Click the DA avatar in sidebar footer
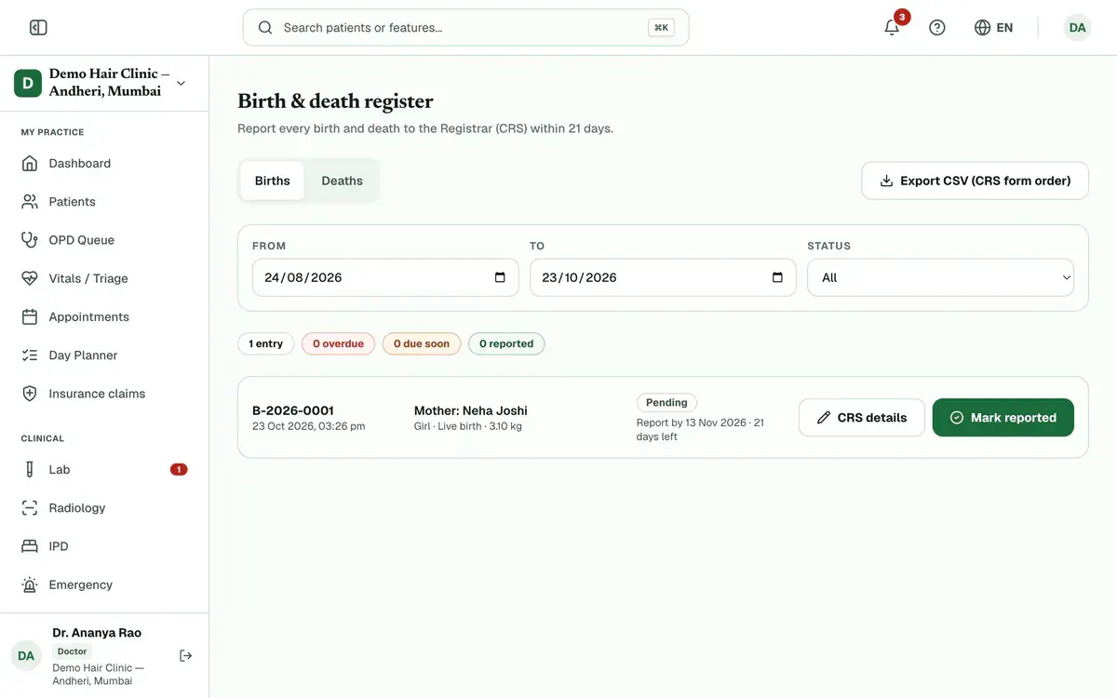 [x=26, y=656]
